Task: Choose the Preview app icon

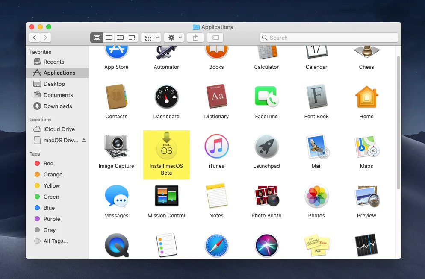Action: pos(366,196)
